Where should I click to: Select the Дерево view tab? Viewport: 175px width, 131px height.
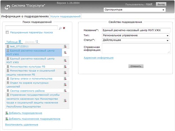(31, 42)
